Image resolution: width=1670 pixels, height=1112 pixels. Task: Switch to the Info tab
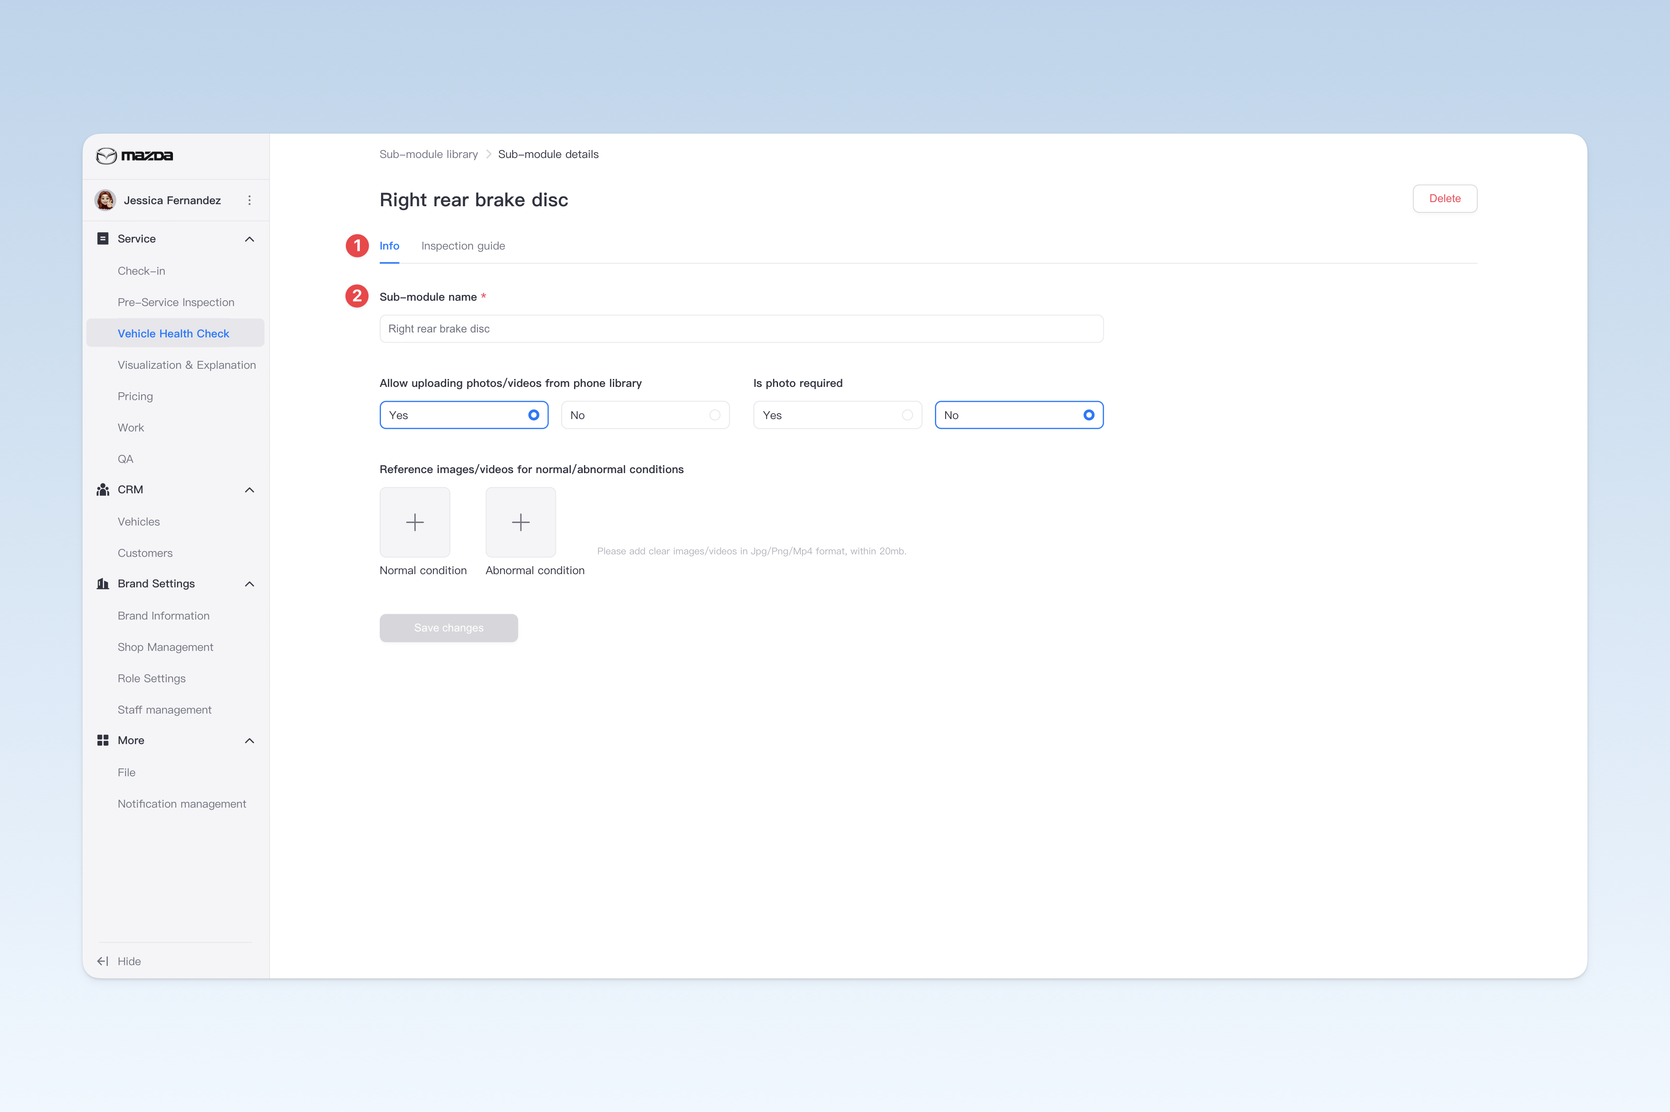point(390,246)
